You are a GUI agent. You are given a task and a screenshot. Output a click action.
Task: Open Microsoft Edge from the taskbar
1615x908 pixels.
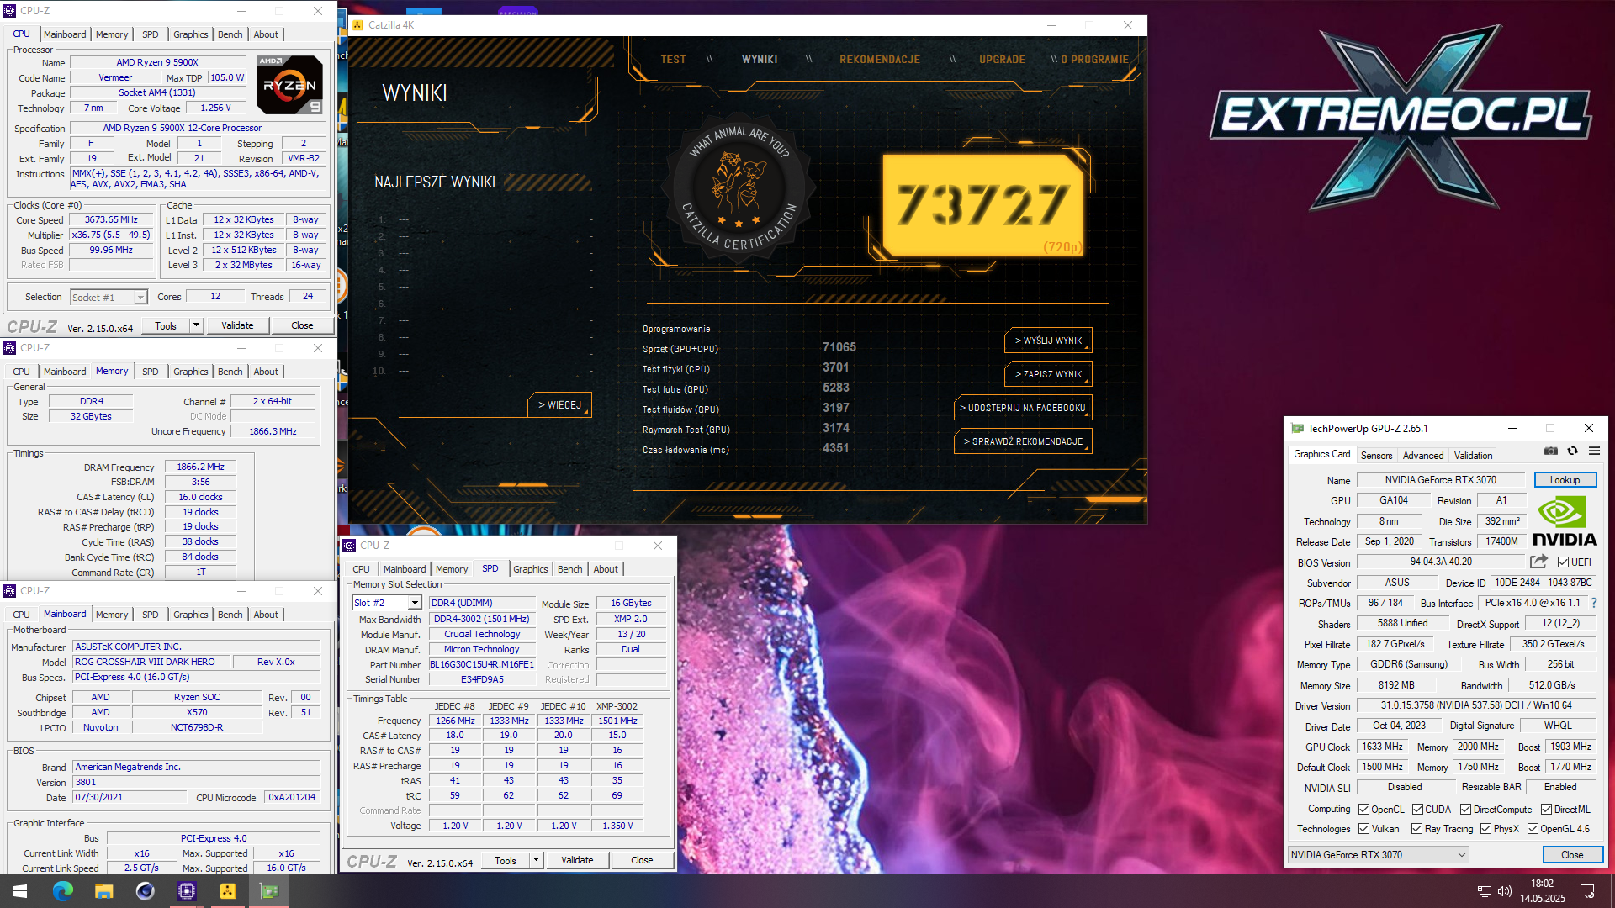tap(62, 891)
